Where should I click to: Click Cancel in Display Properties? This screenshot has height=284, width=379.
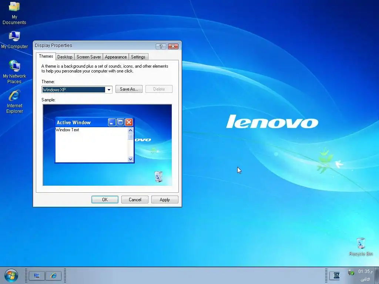(135, 199)
